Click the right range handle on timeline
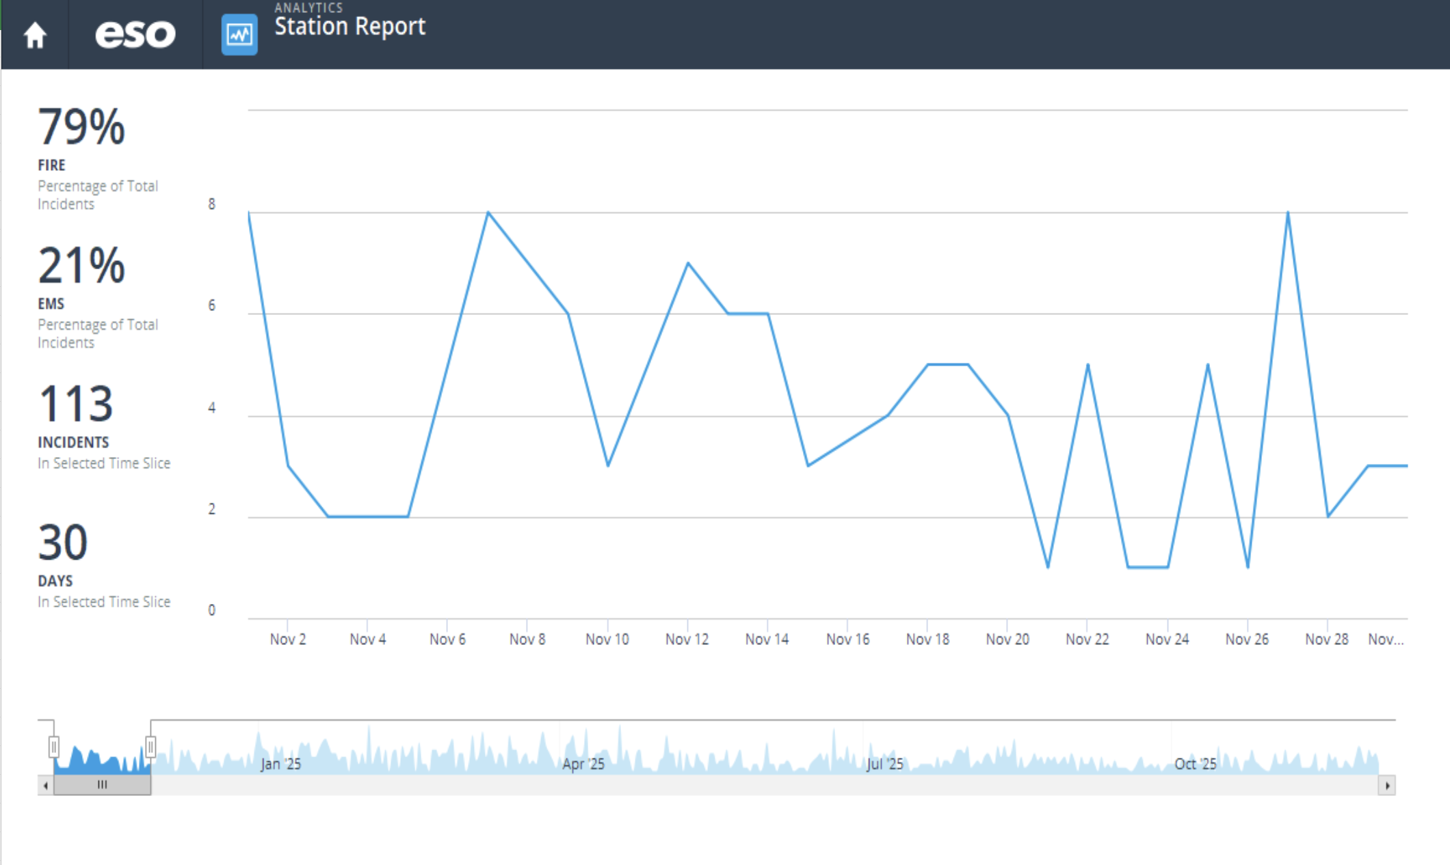Screen dimensions: 1450x865 [150, 746]
